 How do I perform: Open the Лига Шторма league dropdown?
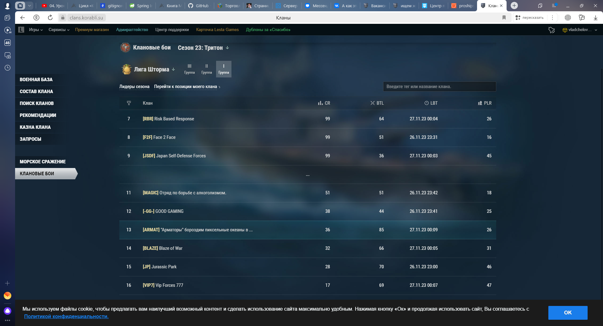[155, 69]
